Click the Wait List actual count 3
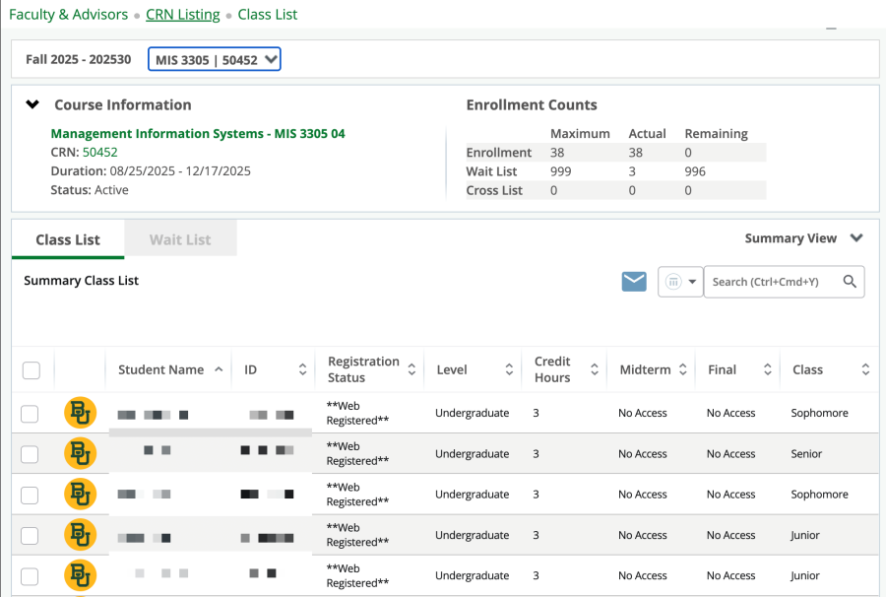The image size is (886, 597). [x=632, y=171]
